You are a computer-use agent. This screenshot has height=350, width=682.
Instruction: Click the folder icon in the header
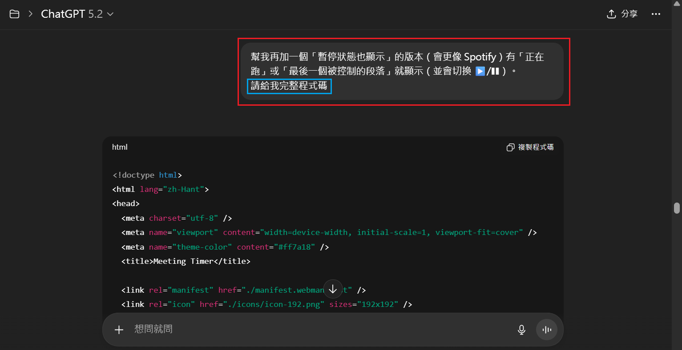coord(14,14)
